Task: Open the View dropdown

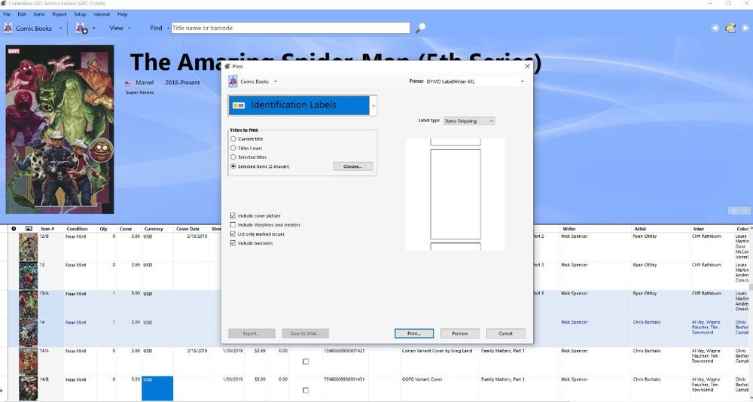Action: click(x=120, y=29)
